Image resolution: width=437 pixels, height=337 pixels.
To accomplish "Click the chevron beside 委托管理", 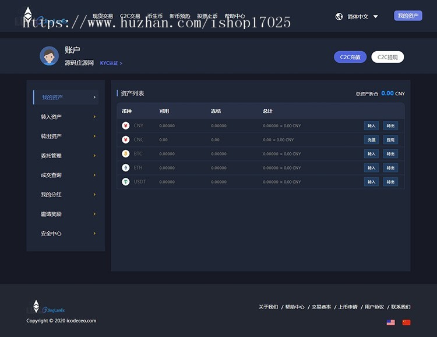I will pos(94,156).
